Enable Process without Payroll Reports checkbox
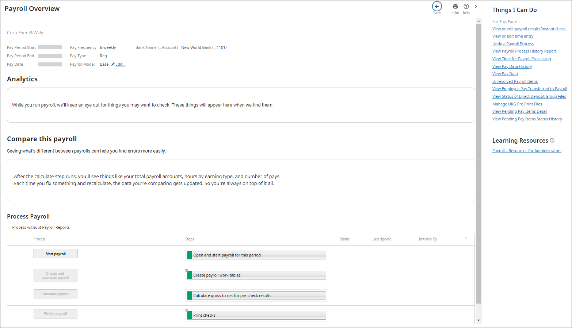The width and height of the screenshot is (572, 328). click(x=9, y=227)
